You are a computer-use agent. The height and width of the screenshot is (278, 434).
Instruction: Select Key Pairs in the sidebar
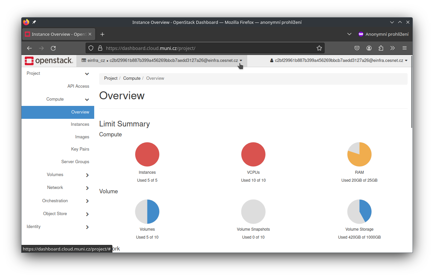pos(80,149)
